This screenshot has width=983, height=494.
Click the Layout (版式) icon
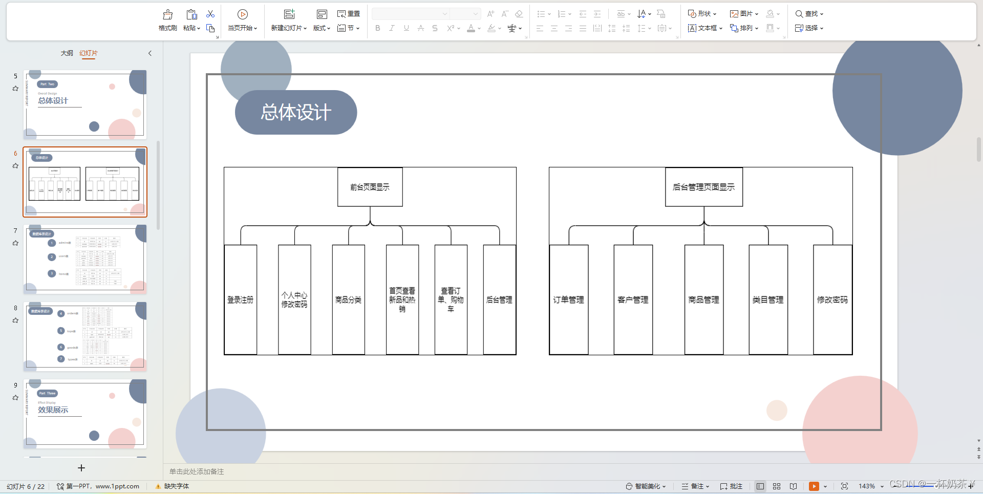tap(322, 14)
